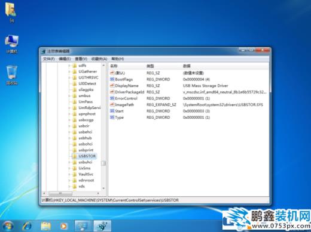Expand the usbccgp key arrow
This screenshot has height=232, width=311.
point(69,120)
